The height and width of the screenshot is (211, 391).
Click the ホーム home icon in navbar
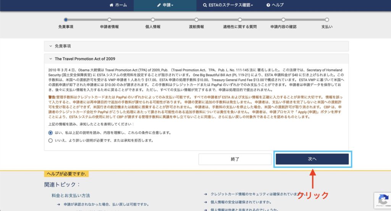pyautogui.click(x=111, y=5)
